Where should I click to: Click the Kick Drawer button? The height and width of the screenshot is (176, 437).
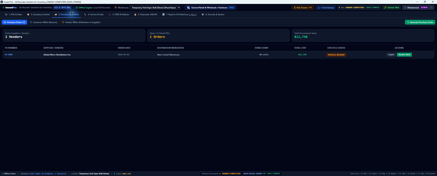[x=303, y=7]
